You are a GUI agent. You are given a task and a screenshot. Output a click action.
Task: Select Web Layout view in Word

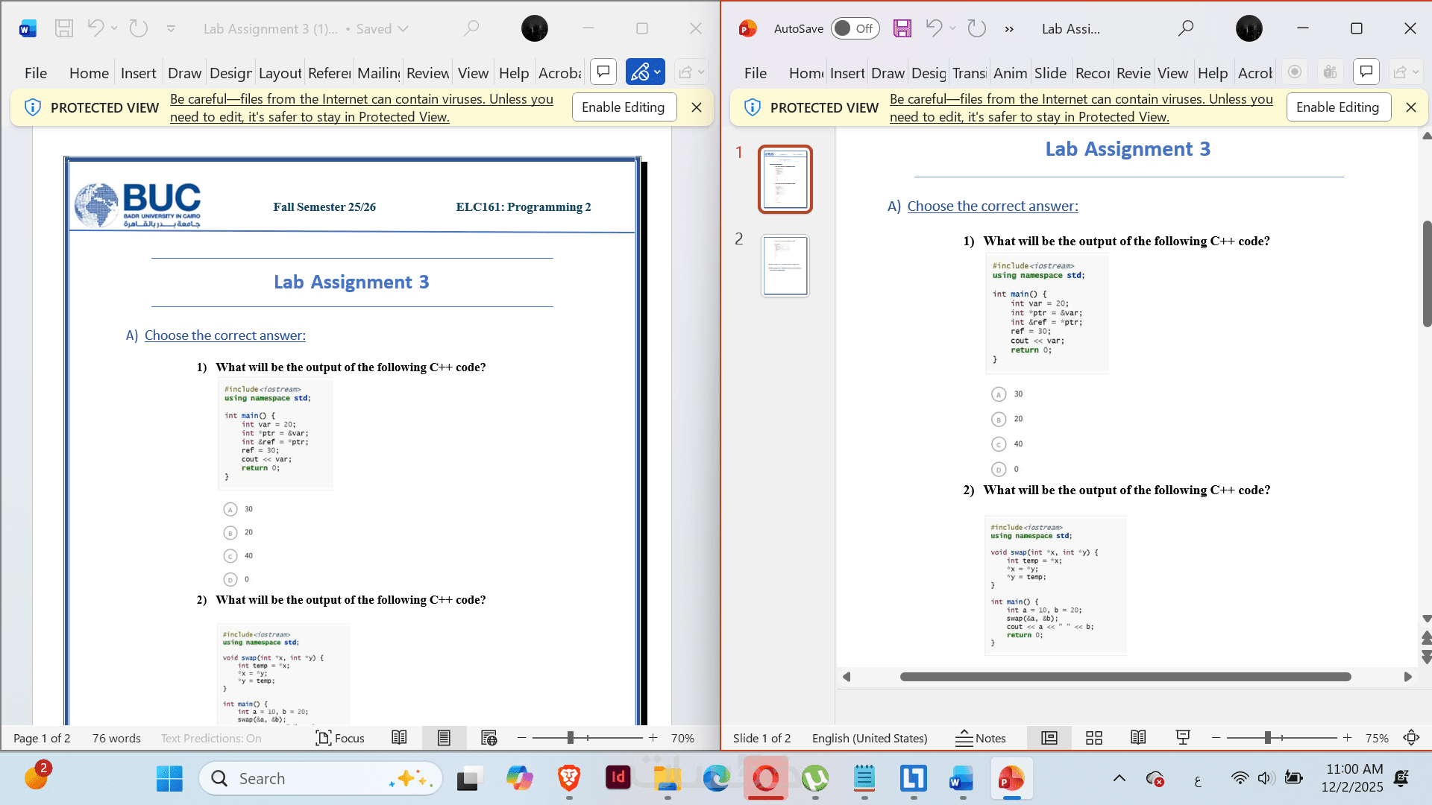(x=489, y=738)
